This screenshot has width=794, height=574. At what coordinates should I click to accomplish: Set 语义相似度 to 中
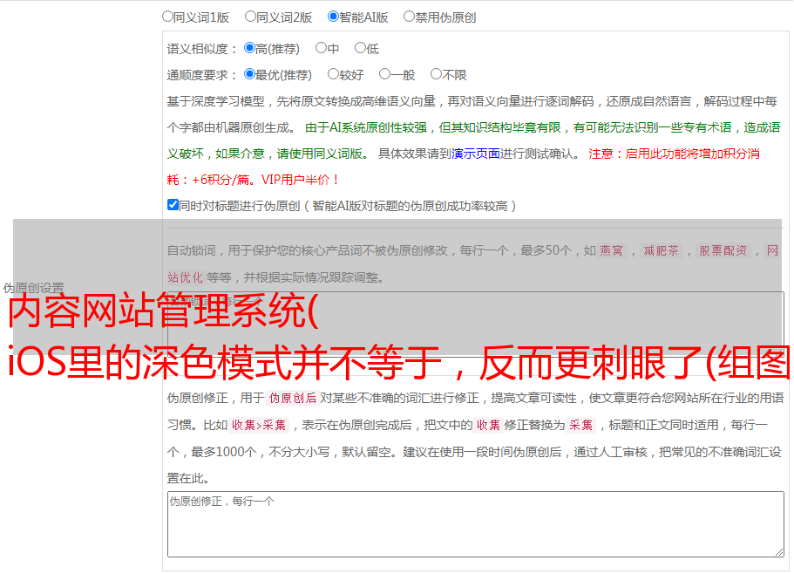[x=321, y=48]
